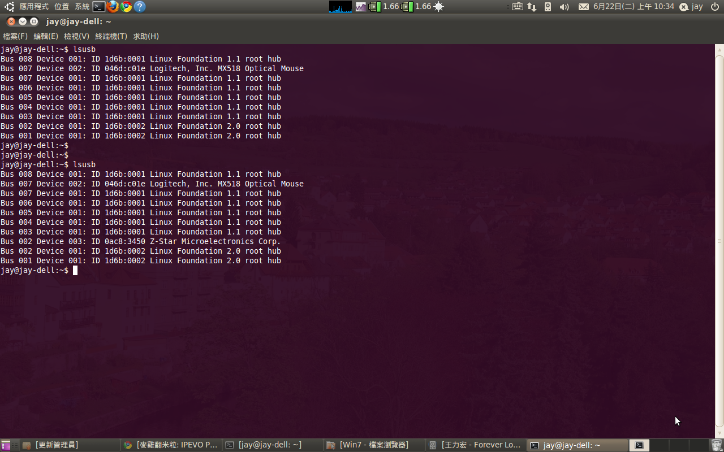724x452 pixels.
Task: Click the date and time clock
Action: [x=634, y=7]
